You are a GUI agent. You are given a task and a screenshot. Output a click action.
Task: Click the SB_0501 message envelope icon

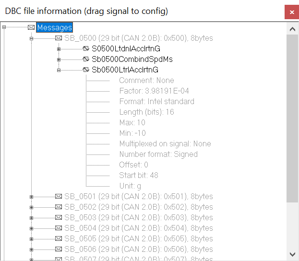click(59, 197)
